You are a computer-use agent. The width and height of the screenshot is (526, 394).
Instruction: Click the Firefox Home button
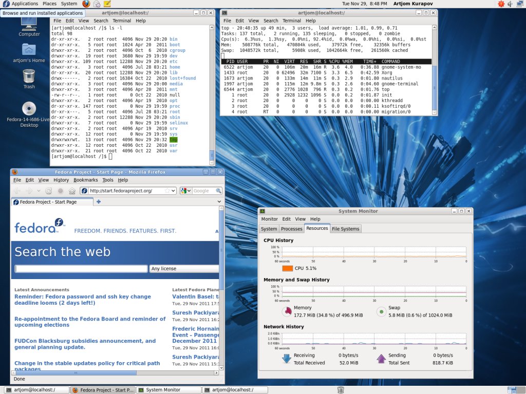(72, 191)
